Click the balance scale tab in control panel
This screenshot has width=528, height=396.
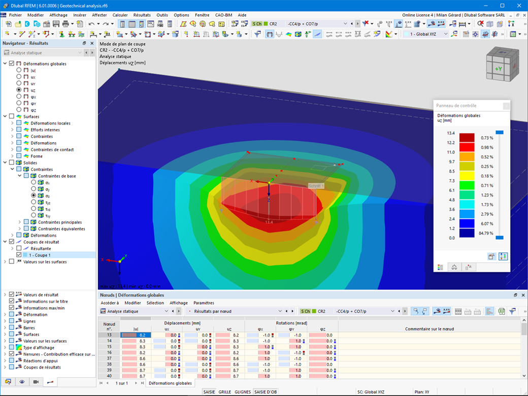454,267
